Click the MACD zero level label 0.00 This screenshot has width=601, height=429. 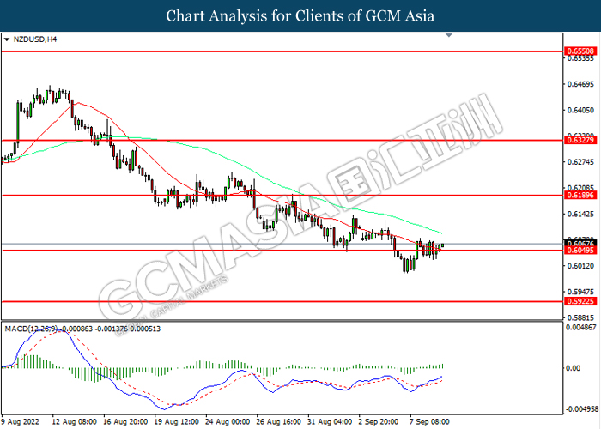[x=573, y=368]
